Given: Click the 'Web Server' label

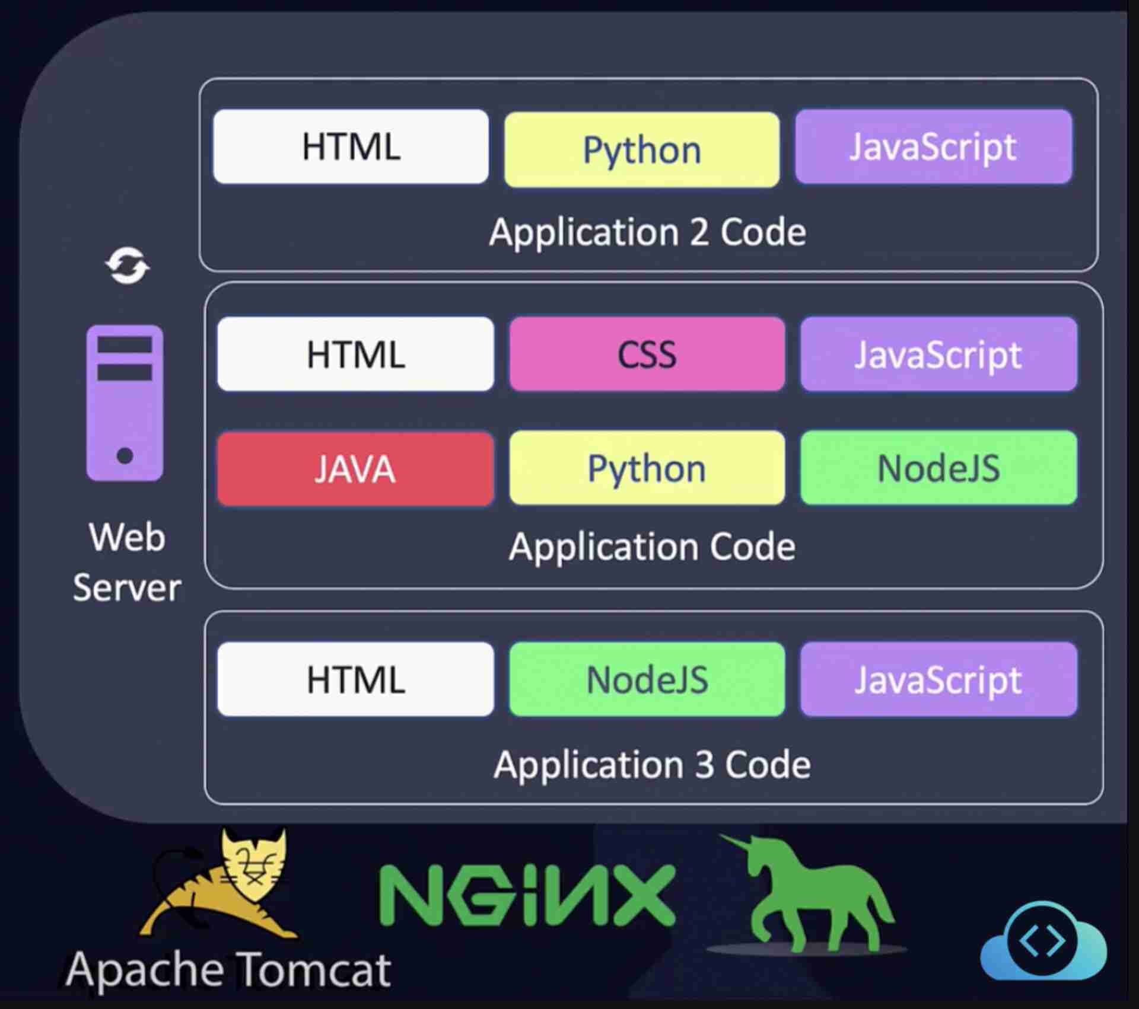Looking at the screenshot, I should click(127, 562).
